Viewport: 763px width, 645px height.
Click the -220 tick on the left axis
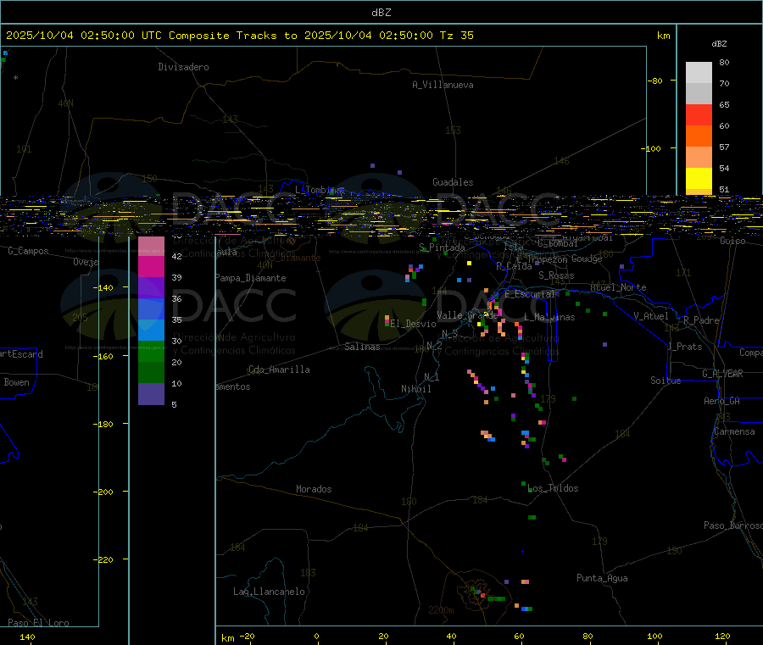pos(103,560)
